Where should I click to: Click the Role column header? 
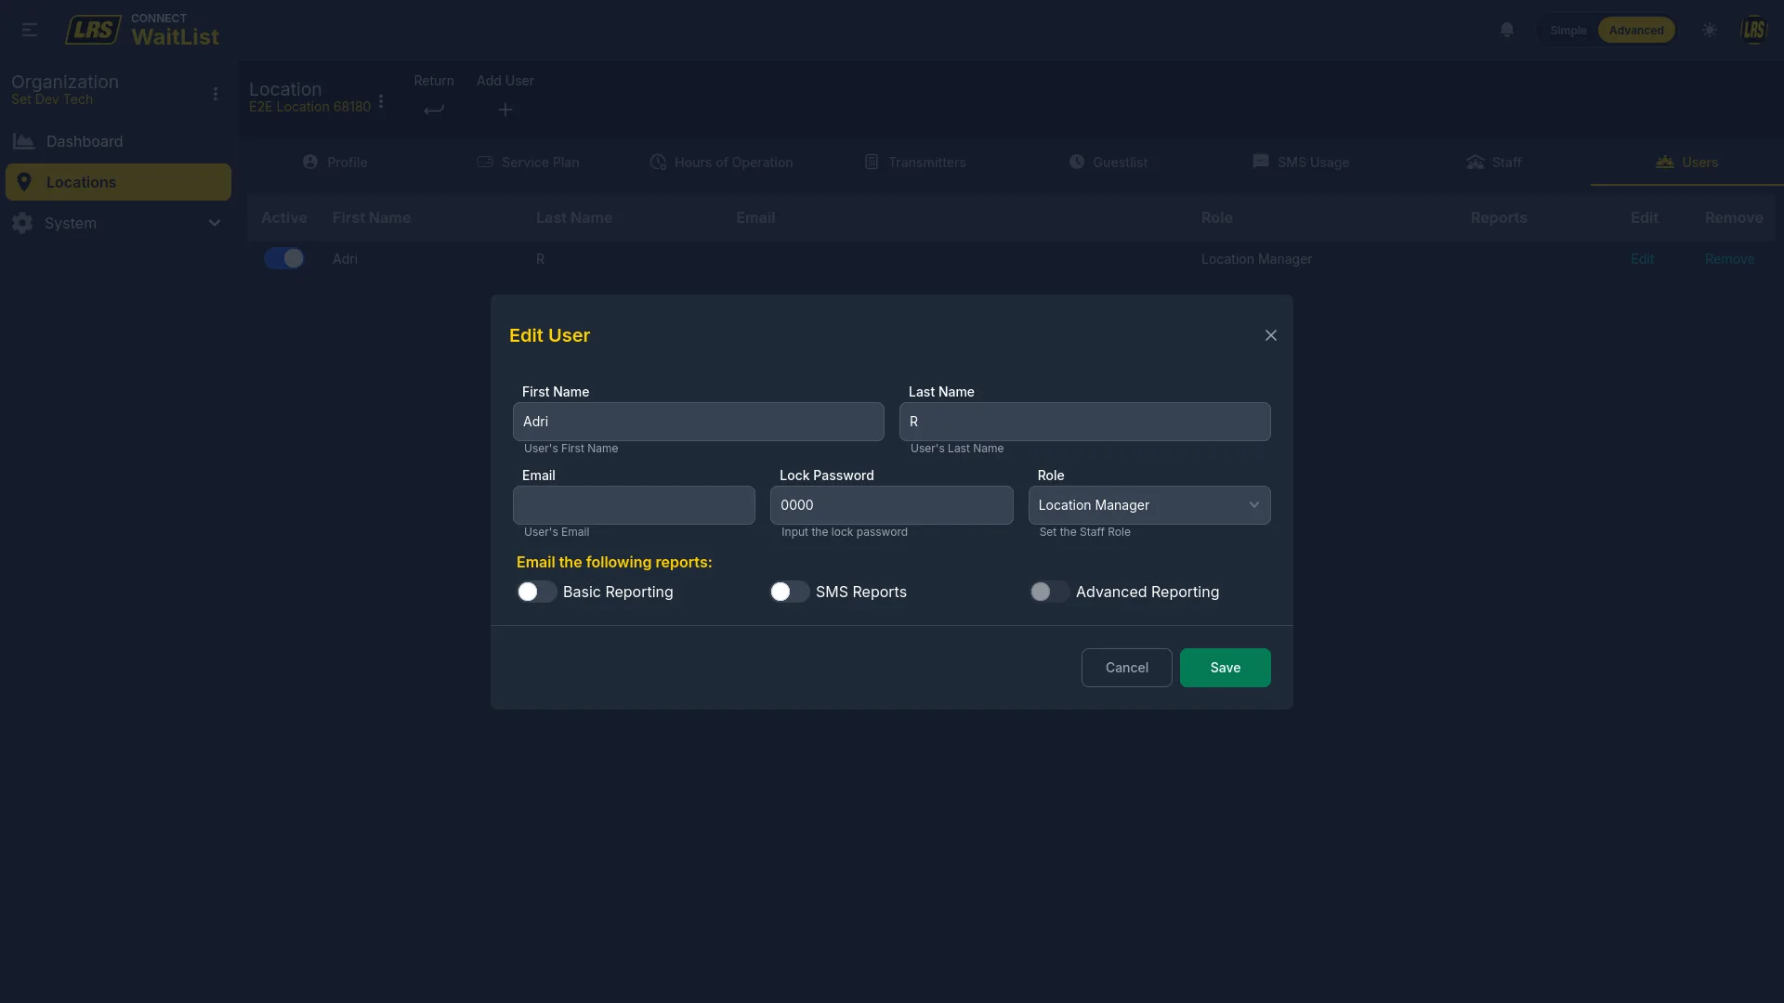1216,217
